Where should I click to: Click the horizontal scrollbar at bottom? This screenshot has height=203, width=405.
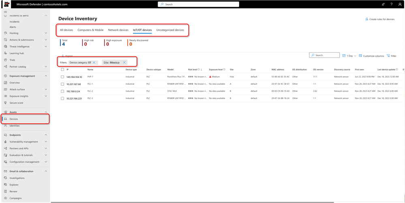(x=193, y=202)
